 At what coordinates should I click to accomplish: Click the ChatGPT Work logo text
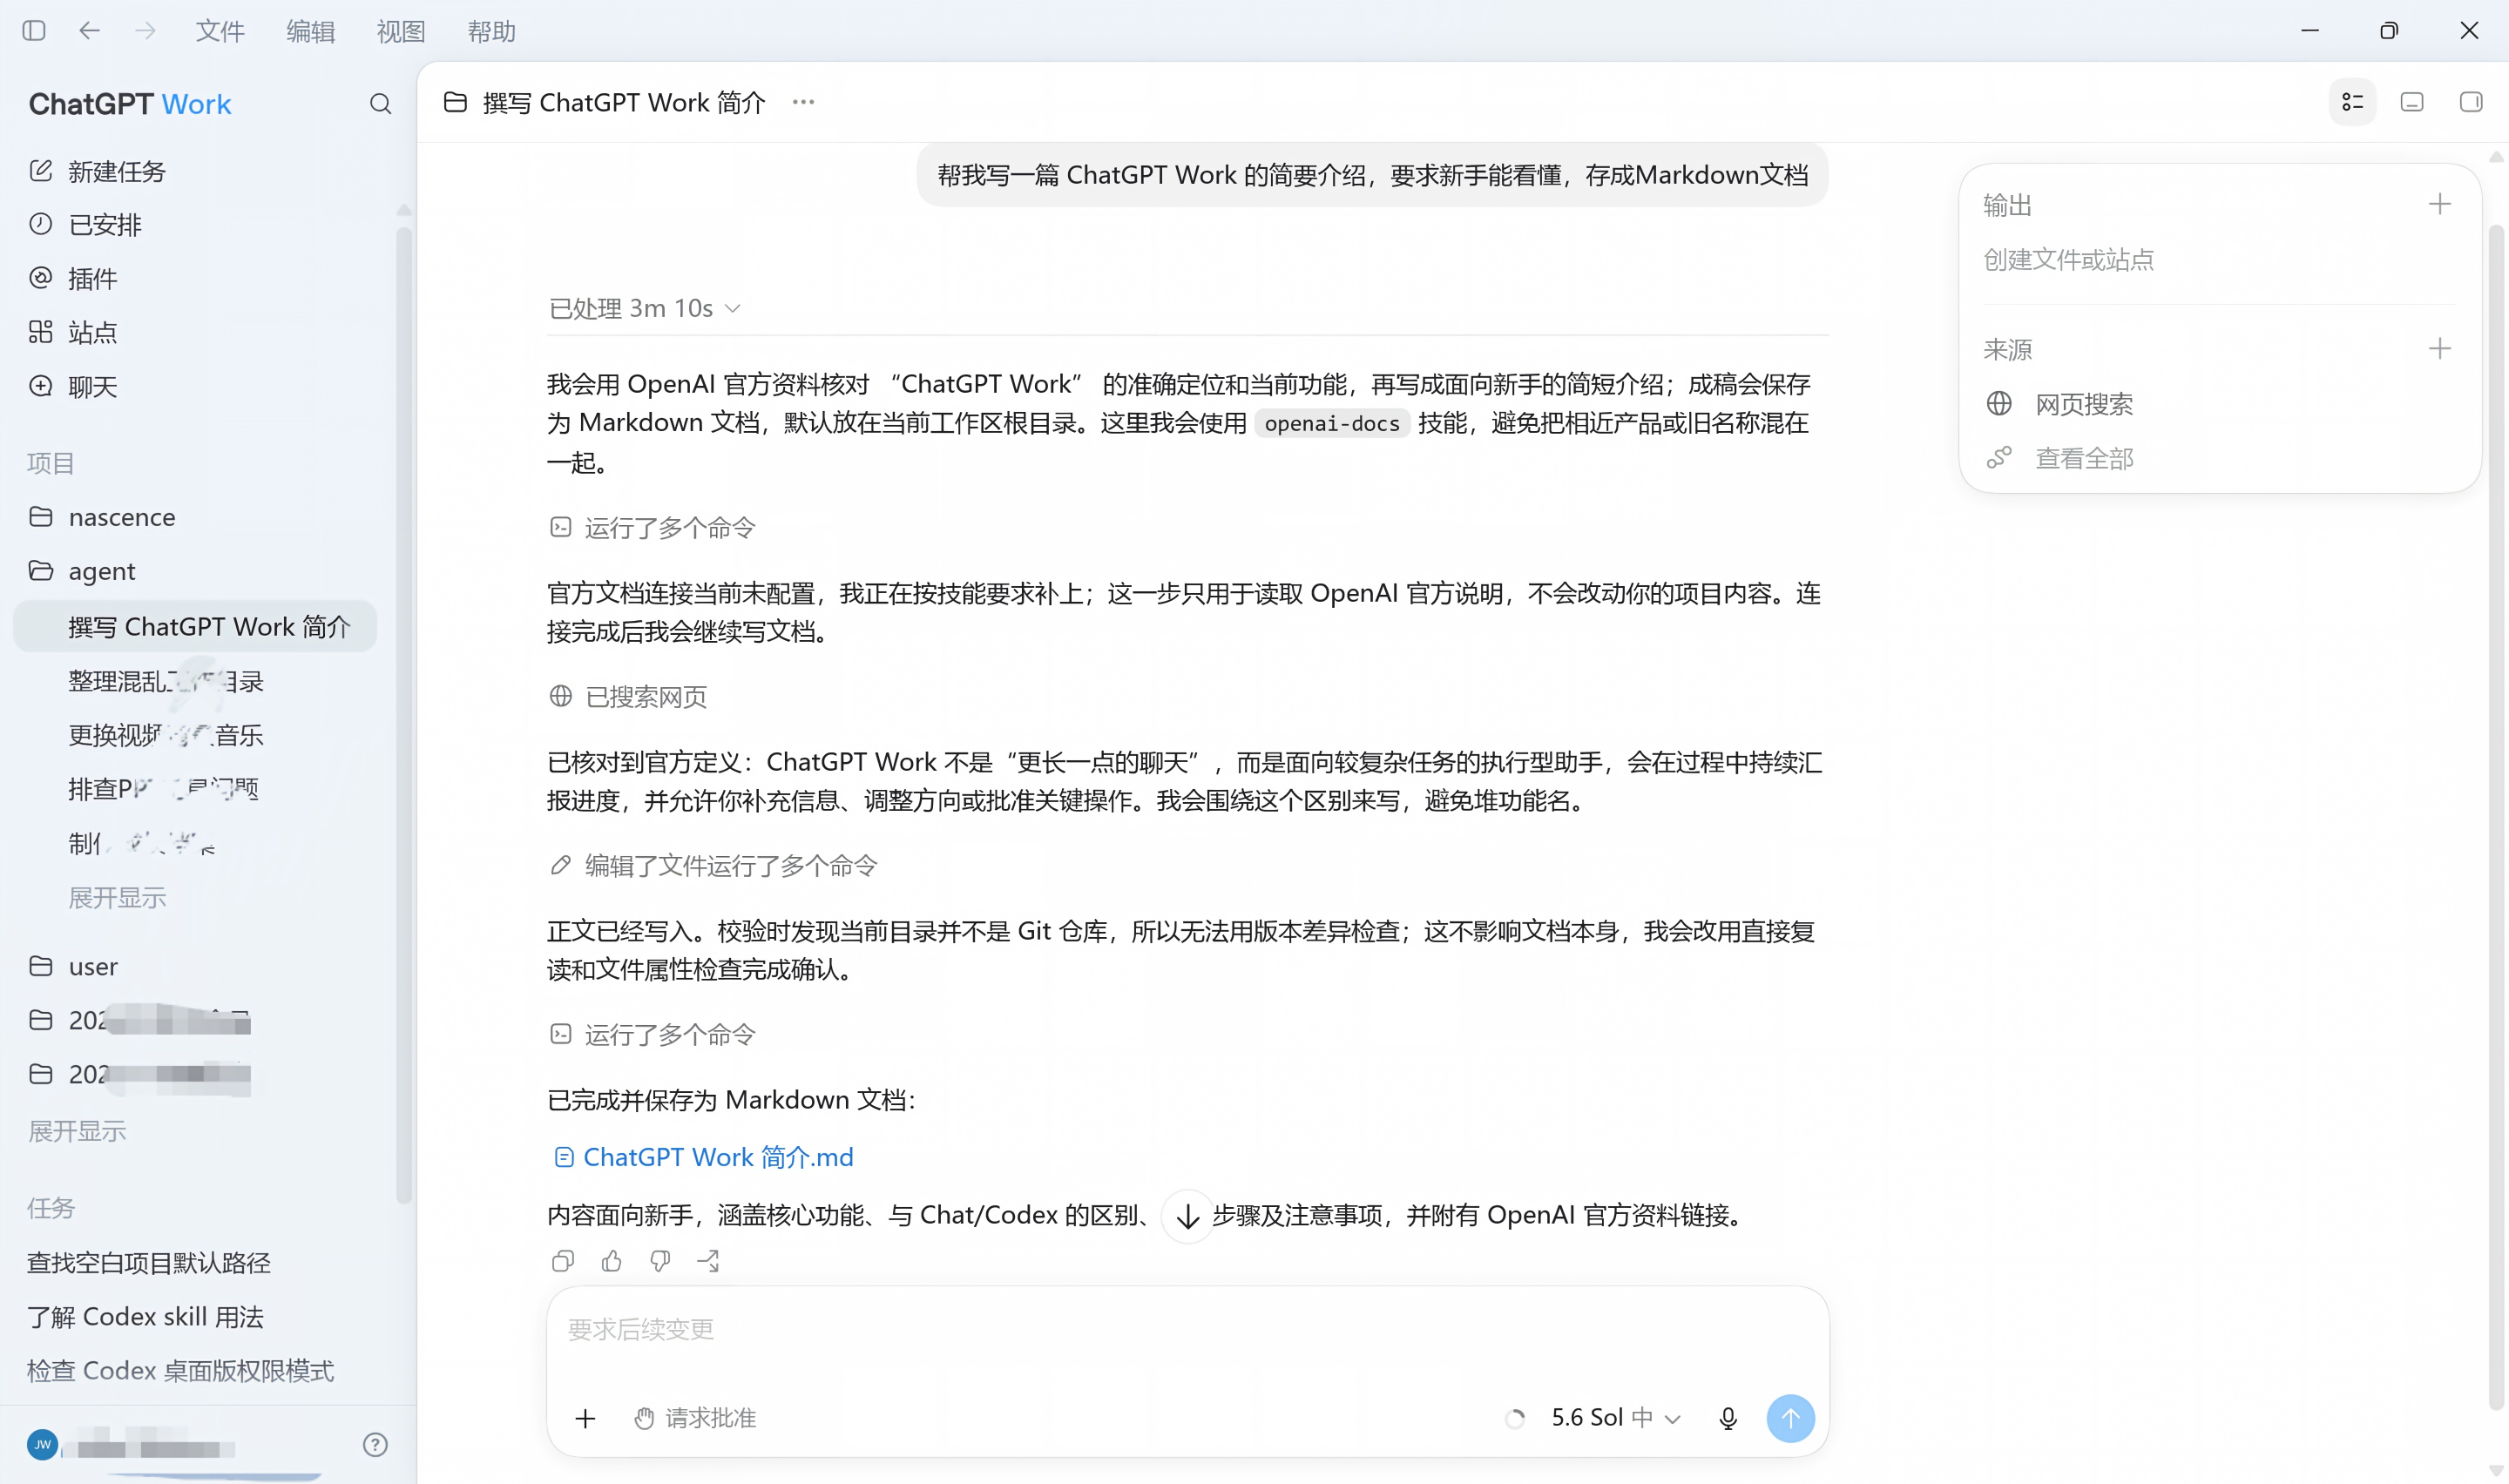[130, 104]
